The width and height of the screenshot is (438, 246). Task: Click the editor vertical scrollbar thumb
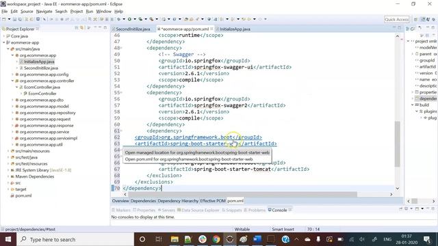pos(397,144)
